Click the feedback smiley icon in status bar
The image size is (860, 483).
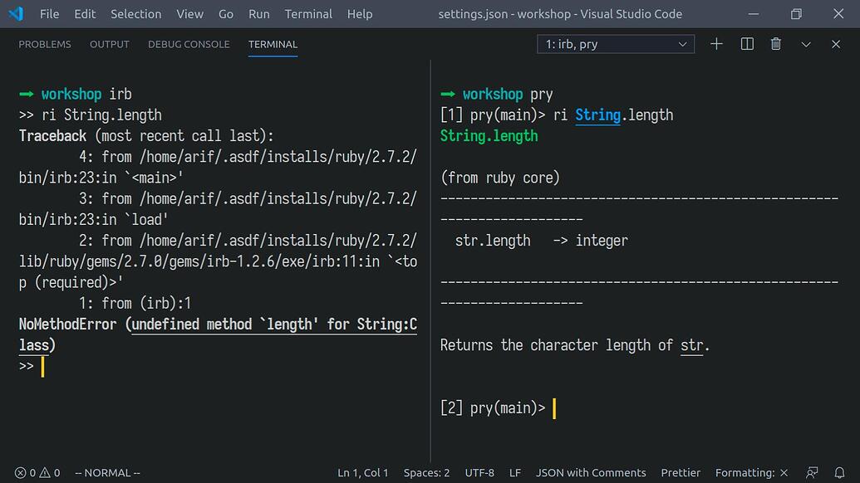811,472
